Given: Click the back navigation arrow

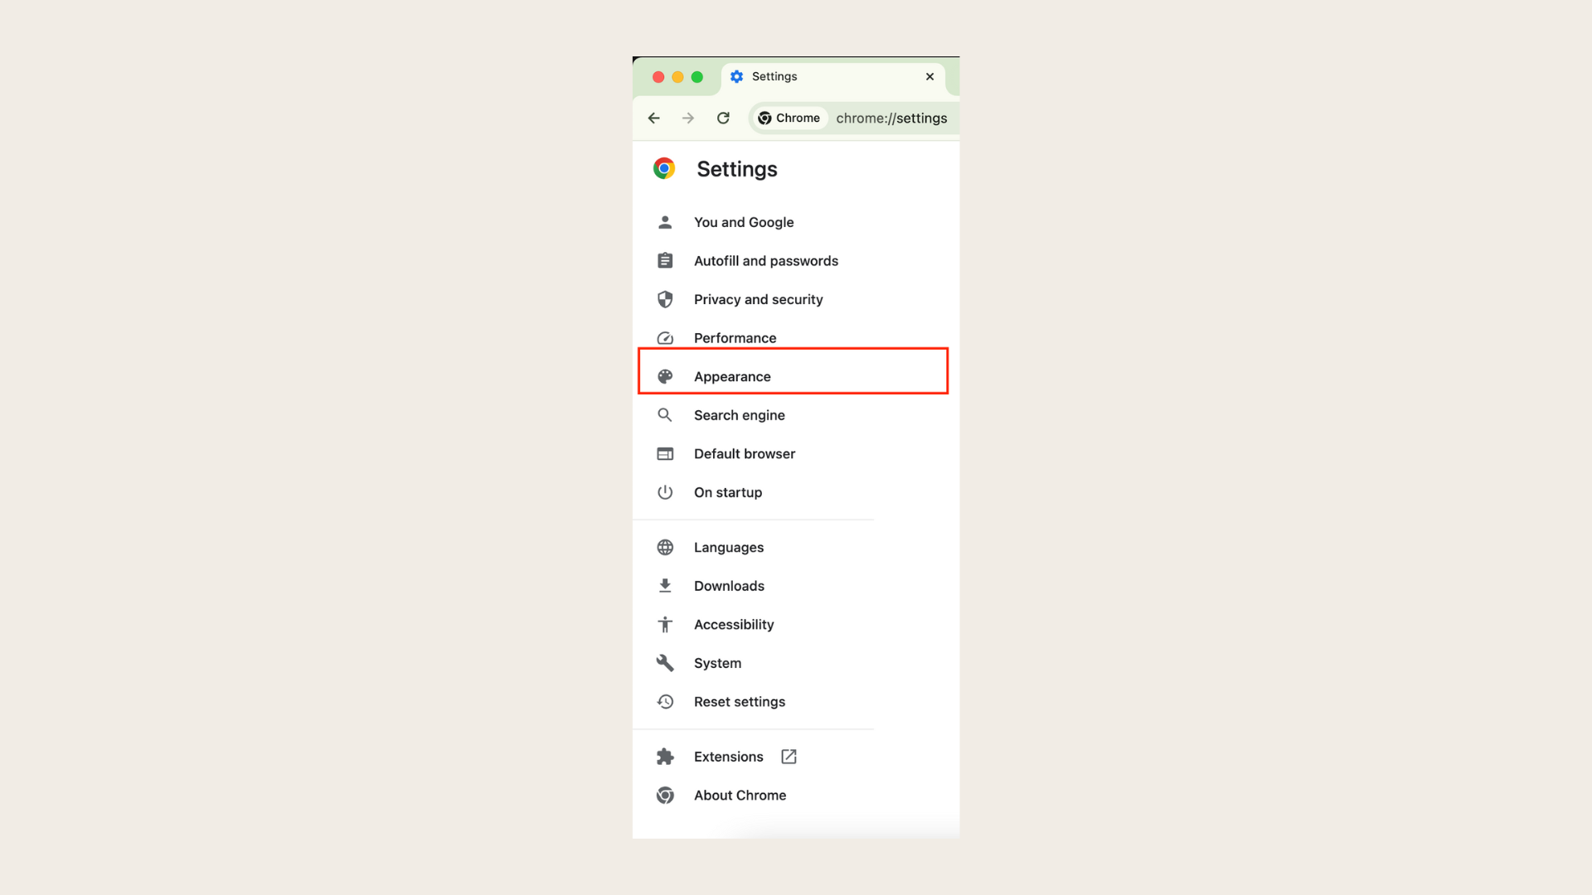Looking at the screenshot, I should 654,118.
